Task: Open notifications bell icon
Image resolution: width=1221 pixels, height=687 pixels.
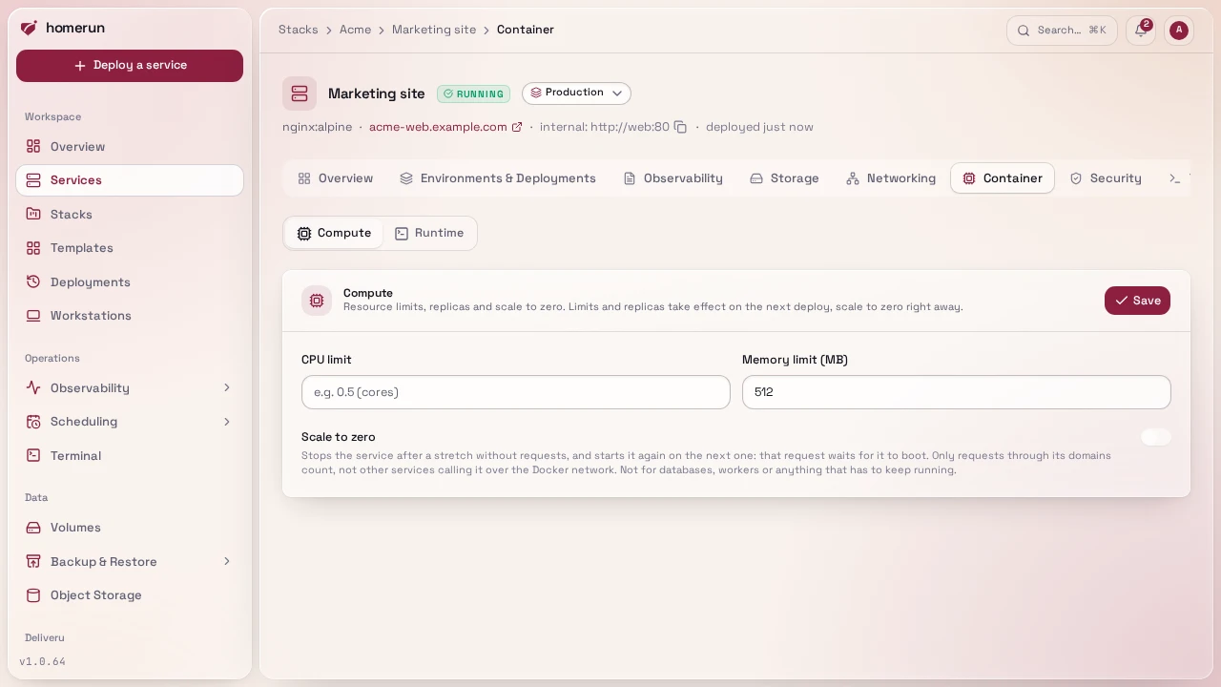Action: pos(1141,31)
